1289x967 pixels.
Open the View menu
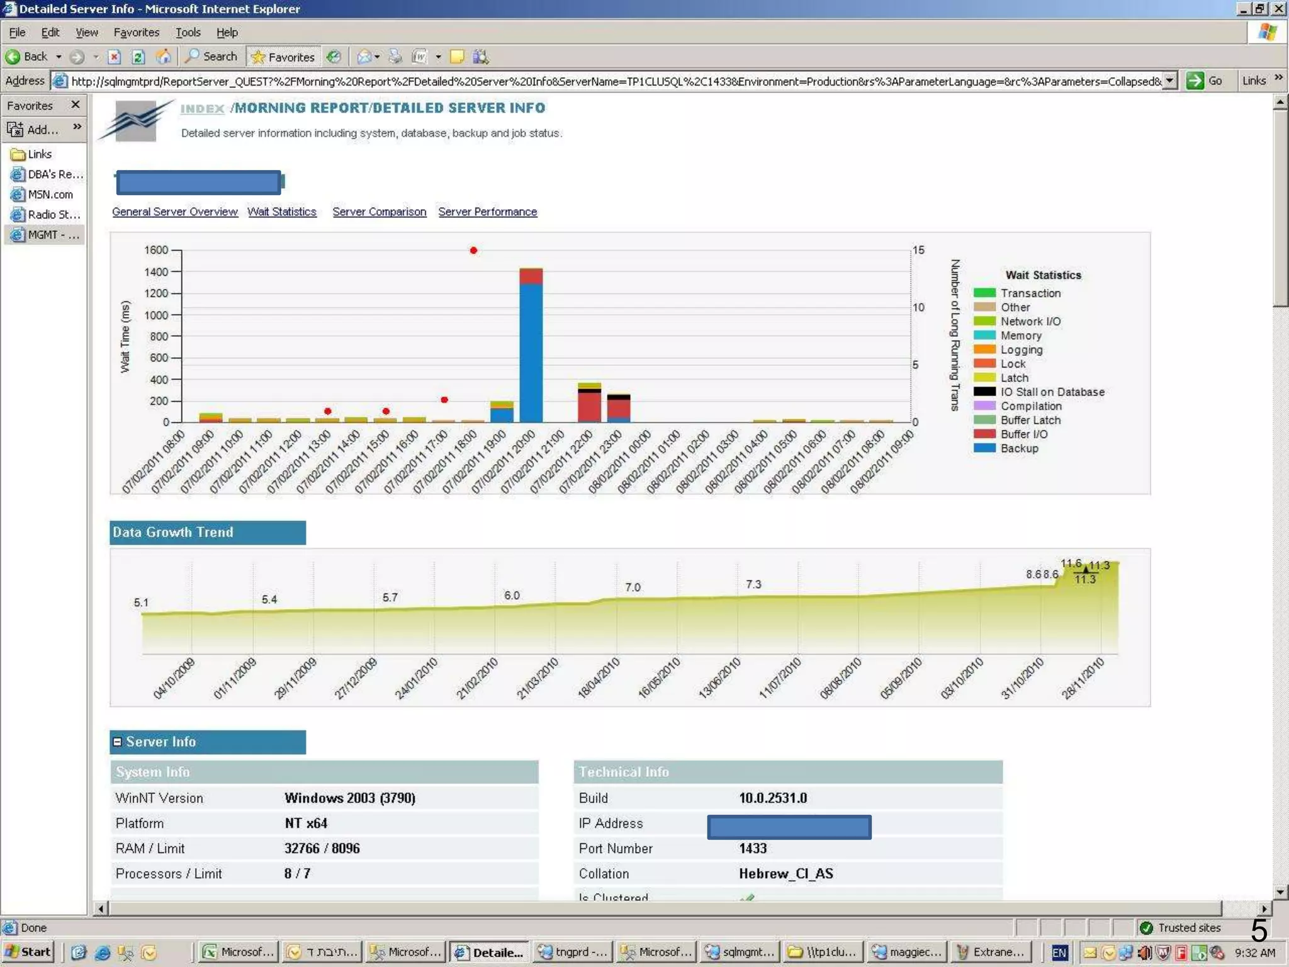click(x=86, y=32)
